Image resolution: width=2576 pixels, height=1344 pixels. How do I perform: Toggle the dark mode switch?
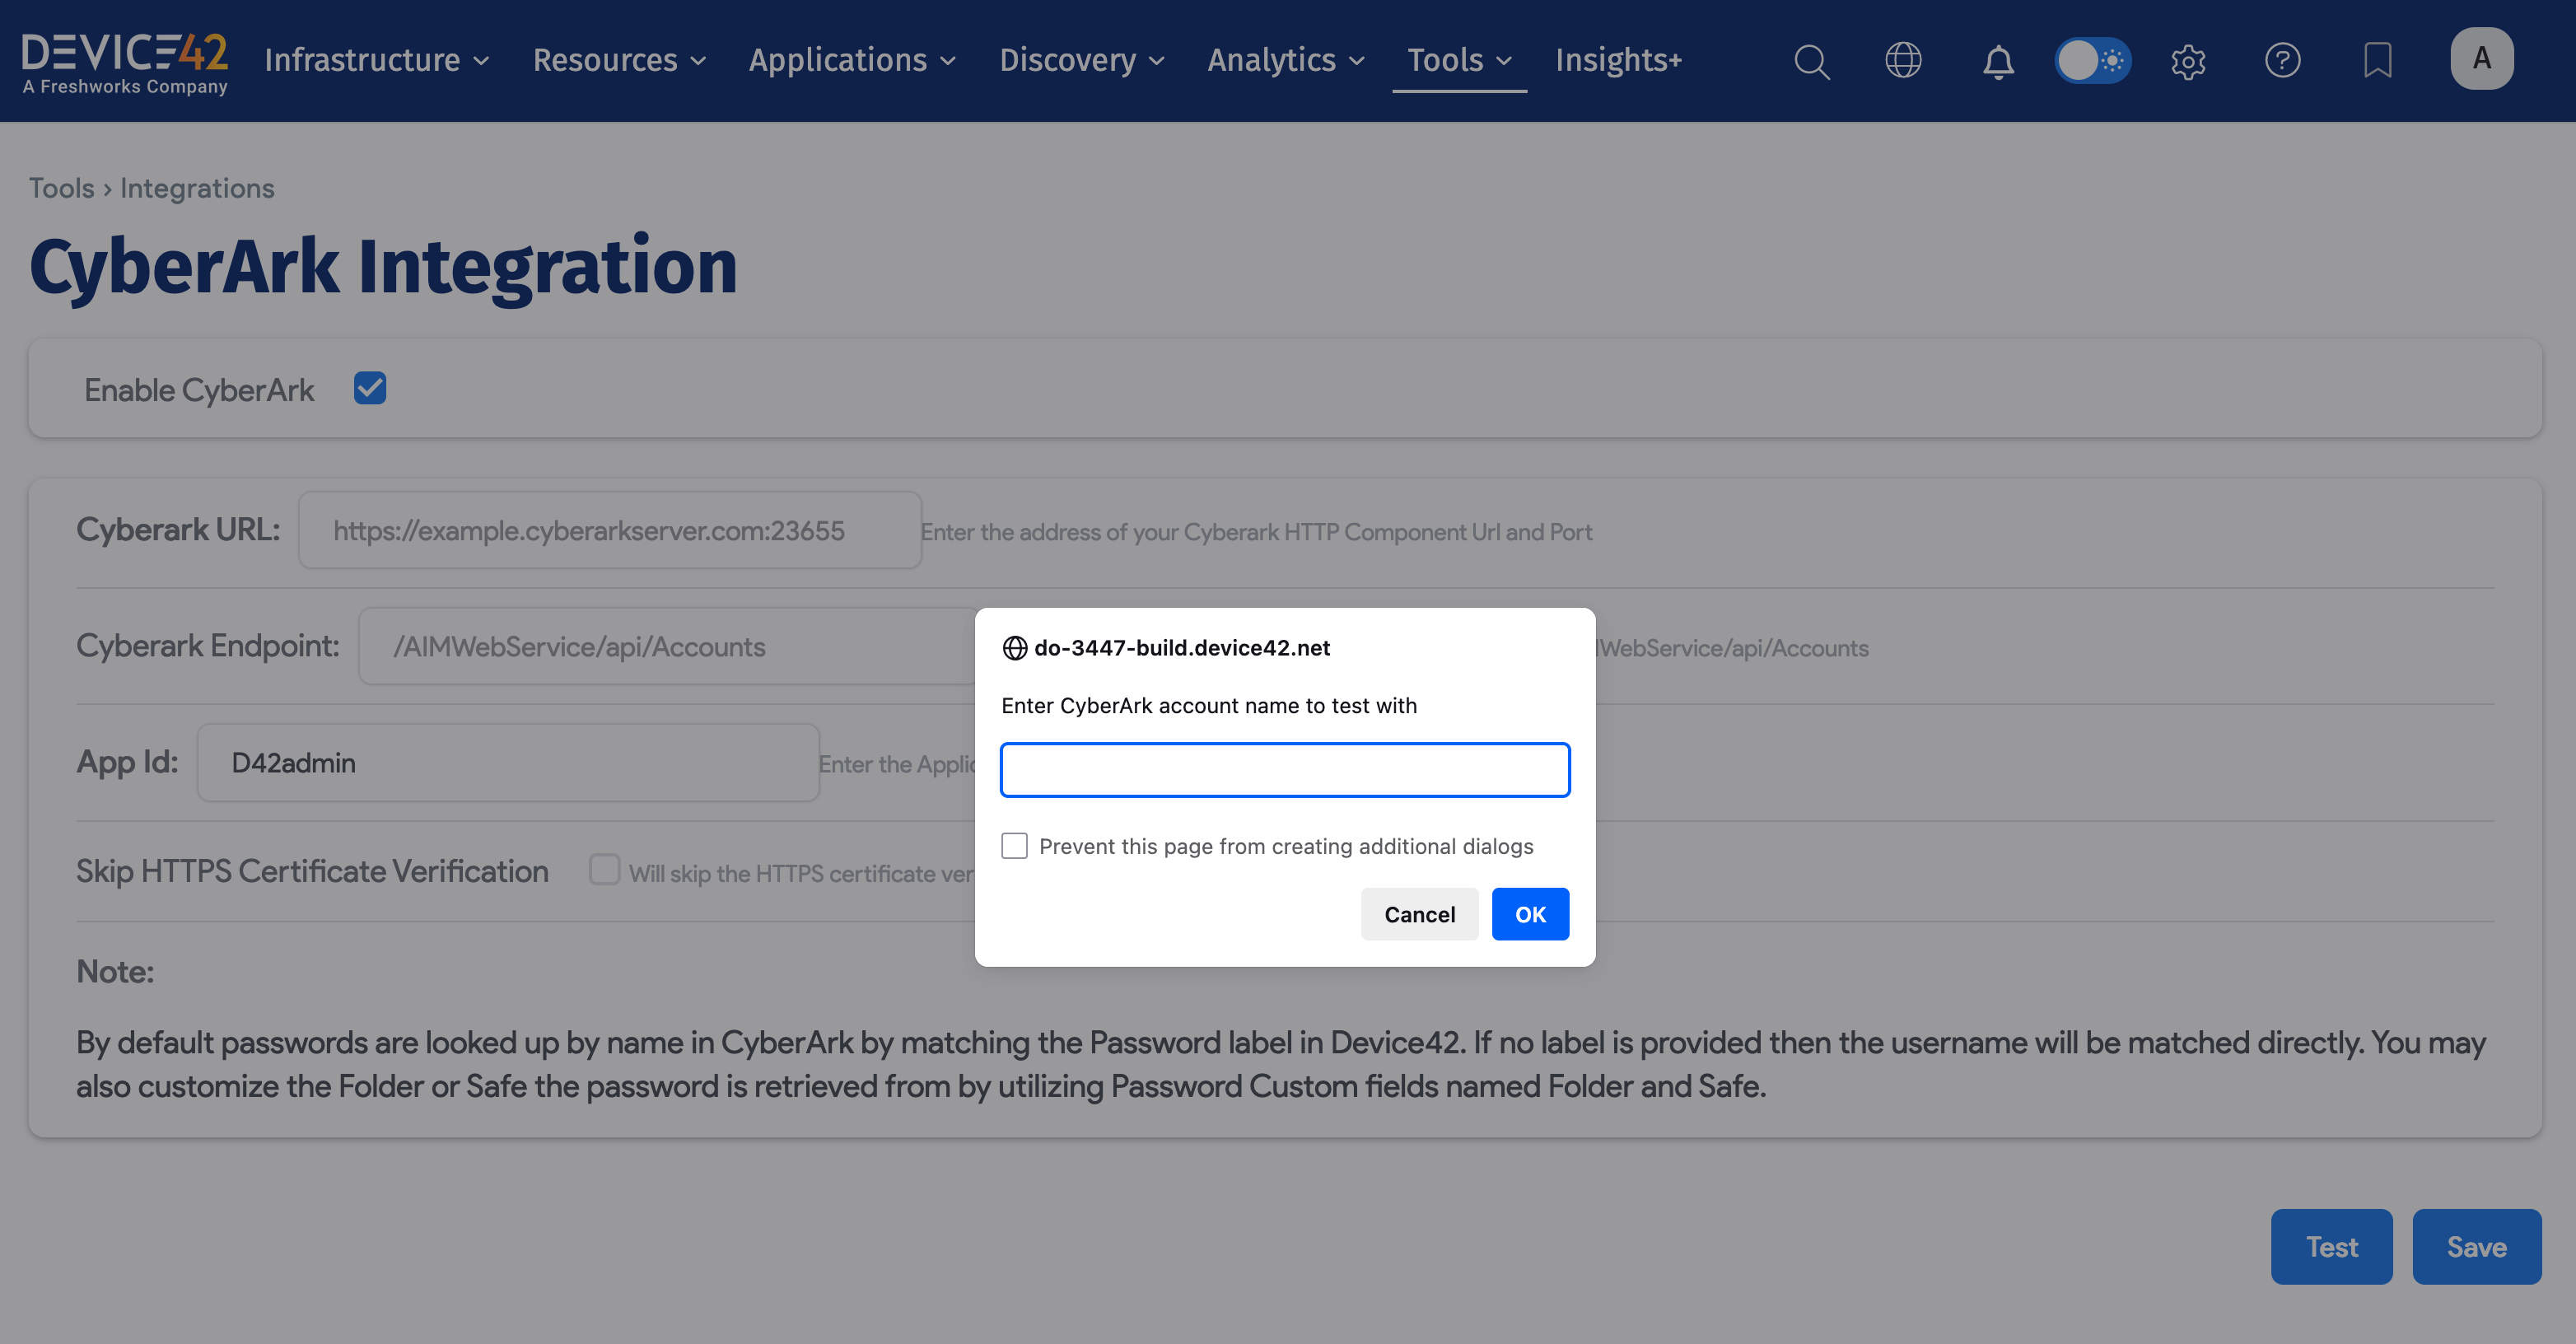(2094, 61)
